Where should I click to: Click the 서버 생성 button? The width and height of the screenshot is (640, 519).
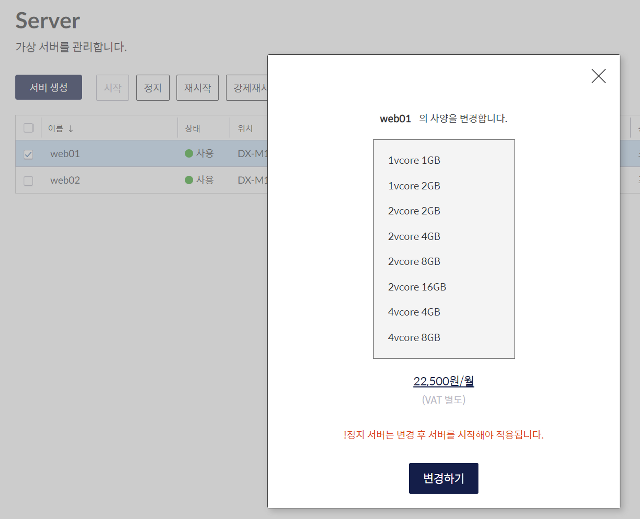49,87
